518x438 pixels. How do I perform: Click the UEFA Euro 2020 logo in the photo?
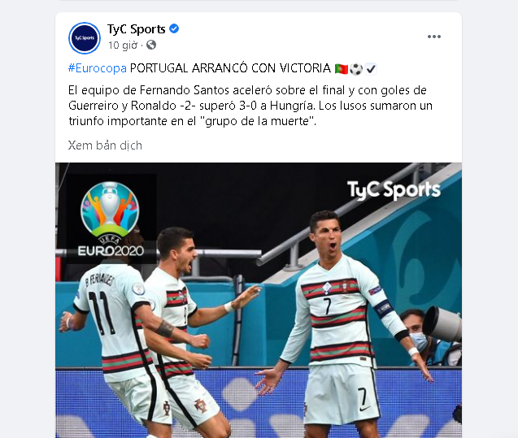(111, 219)
